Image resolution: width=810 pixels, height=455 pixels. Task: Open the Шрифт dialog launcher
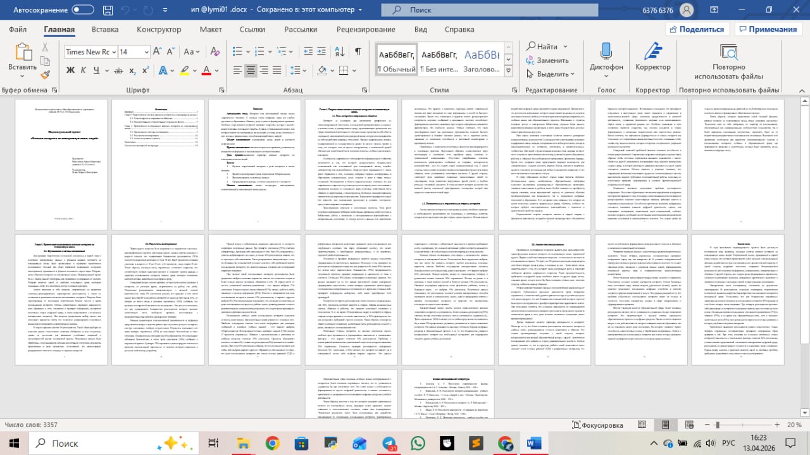221,90
